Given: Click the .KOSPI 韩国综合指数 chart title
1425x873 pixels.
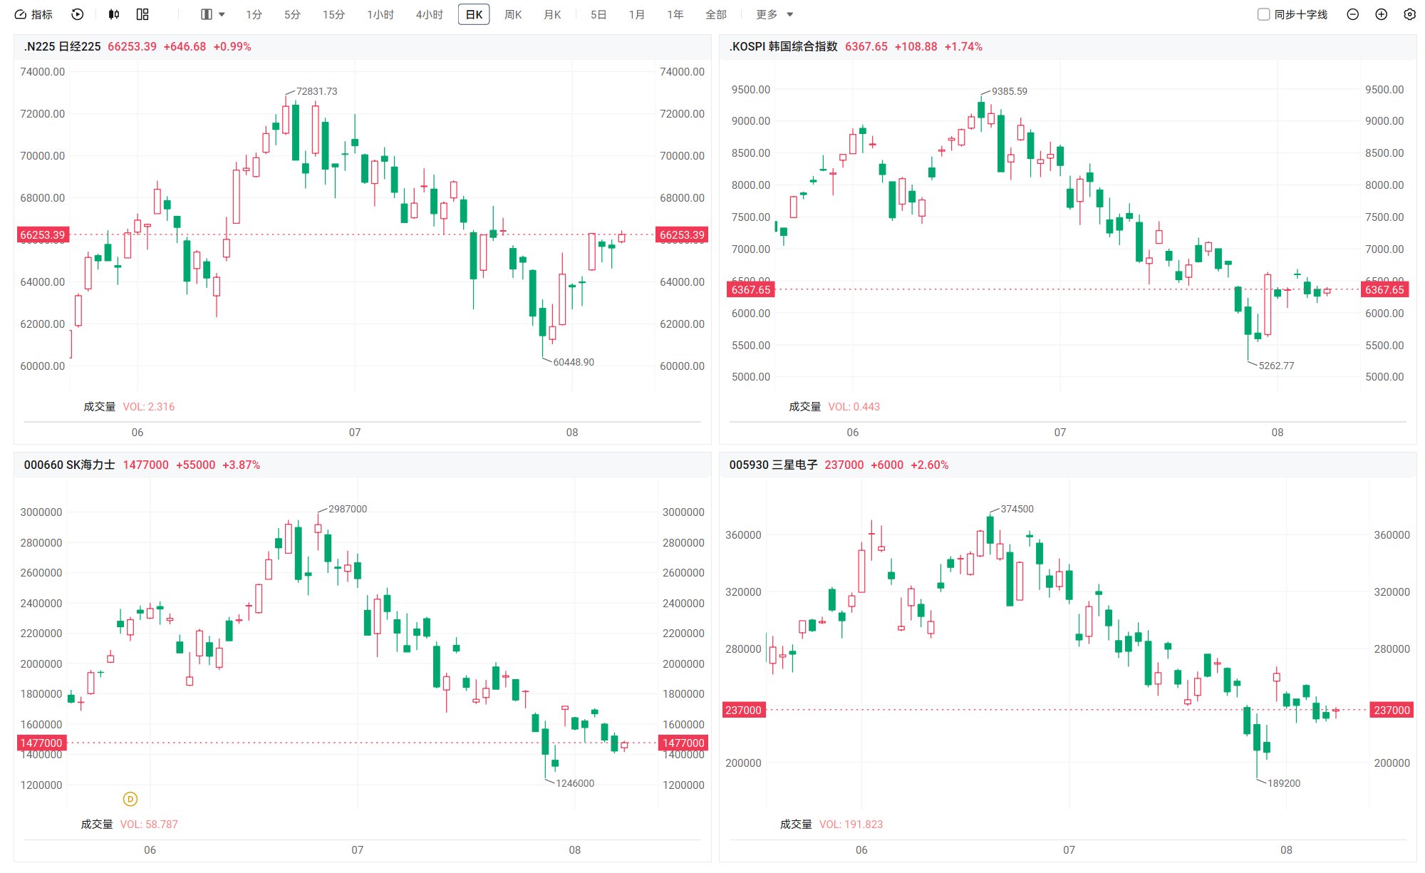Looking at the screenshot, I should coord(783,46).
